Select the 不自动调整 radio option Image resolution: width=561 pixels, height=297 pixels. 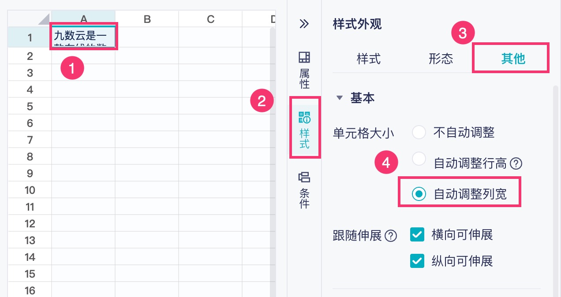click(x=419, y=132)
